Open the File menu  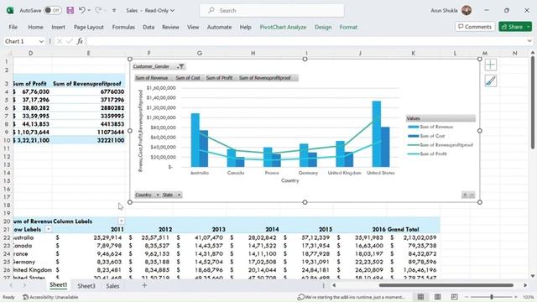pos(13,27)
